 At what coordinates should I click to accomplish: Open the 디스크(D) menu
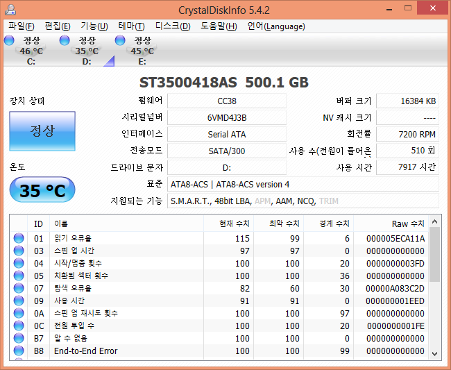coord(173,26)
